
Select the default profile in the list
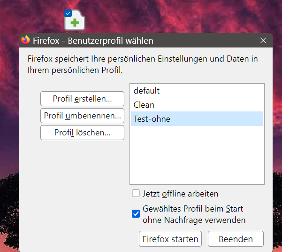tap(146, 91)
